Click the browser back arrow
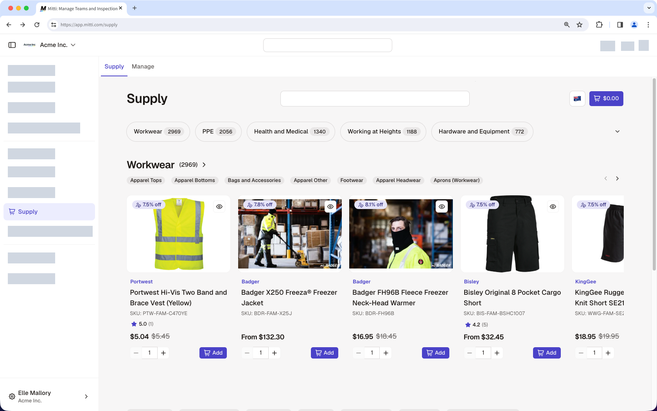Viewport: 657px width, 411px height. pyautogui.click(x=9, y=25)
